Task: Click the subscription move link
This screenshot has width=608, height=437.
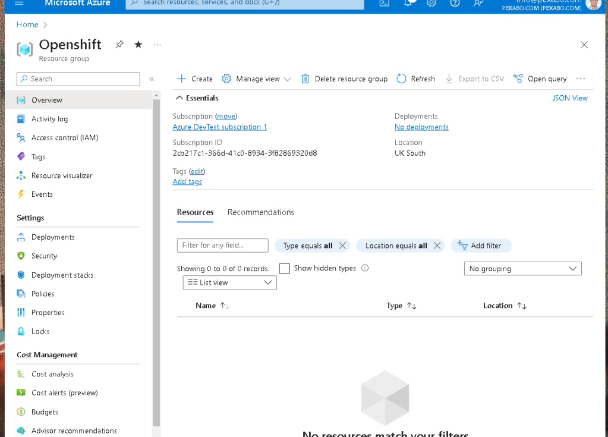Action: tap(226, 117)
